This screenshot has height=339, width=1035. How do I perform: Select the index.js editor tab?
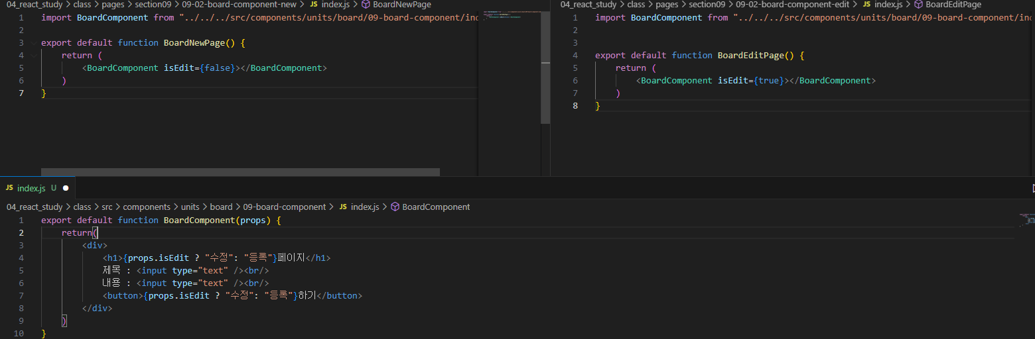(38, 188)
